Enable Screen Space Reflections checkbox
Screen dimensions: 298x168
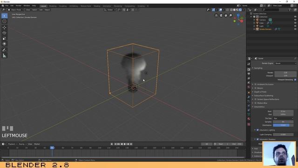[x=256, y=99]
